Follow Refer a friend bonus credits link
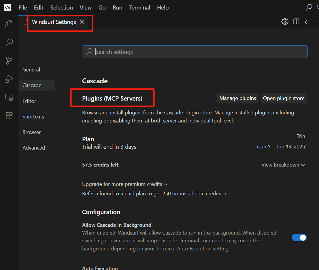 (154, 194)
